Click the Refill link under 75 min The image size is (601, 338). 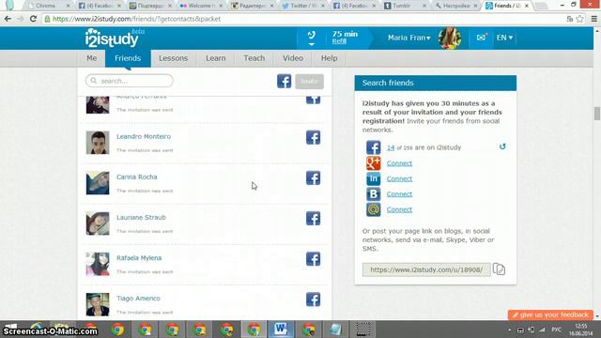tap(339, 41)
